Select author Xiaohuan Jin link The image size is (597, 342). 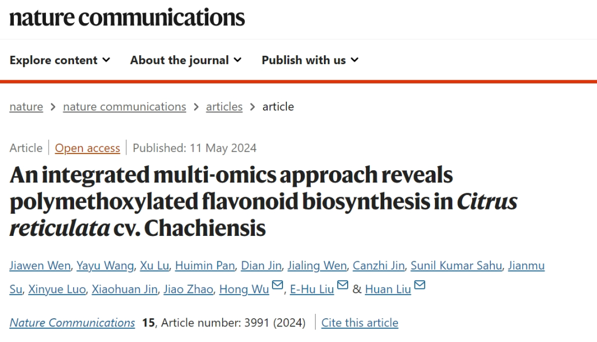coord(124,289)
